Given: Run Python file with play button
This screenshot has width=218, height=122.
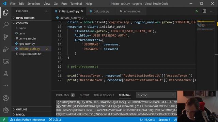Looking at the screenshot, I should [197, 11].
